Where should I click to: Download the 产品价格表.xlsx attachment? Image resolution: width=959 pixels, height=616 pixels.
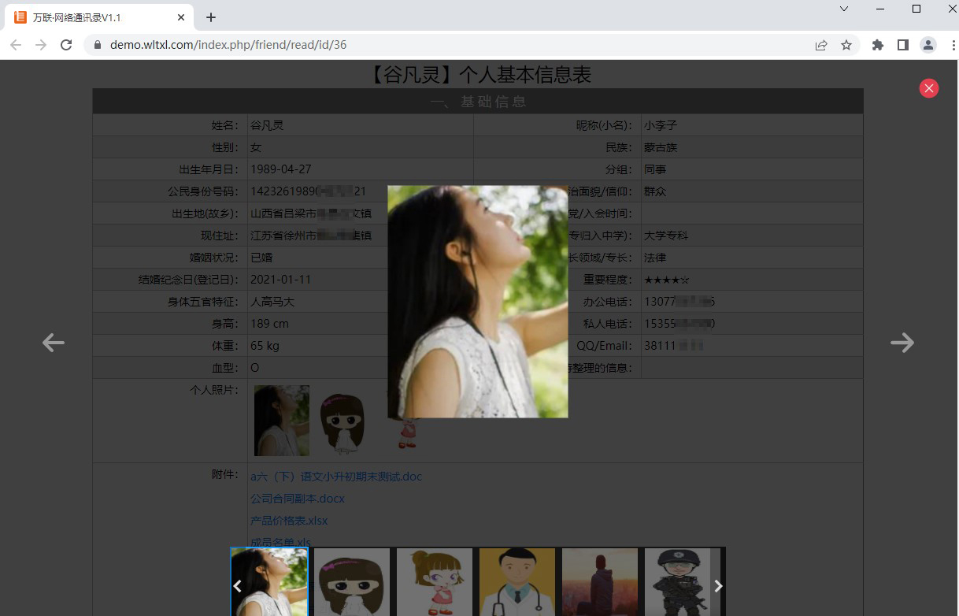(x=289, y=521)
